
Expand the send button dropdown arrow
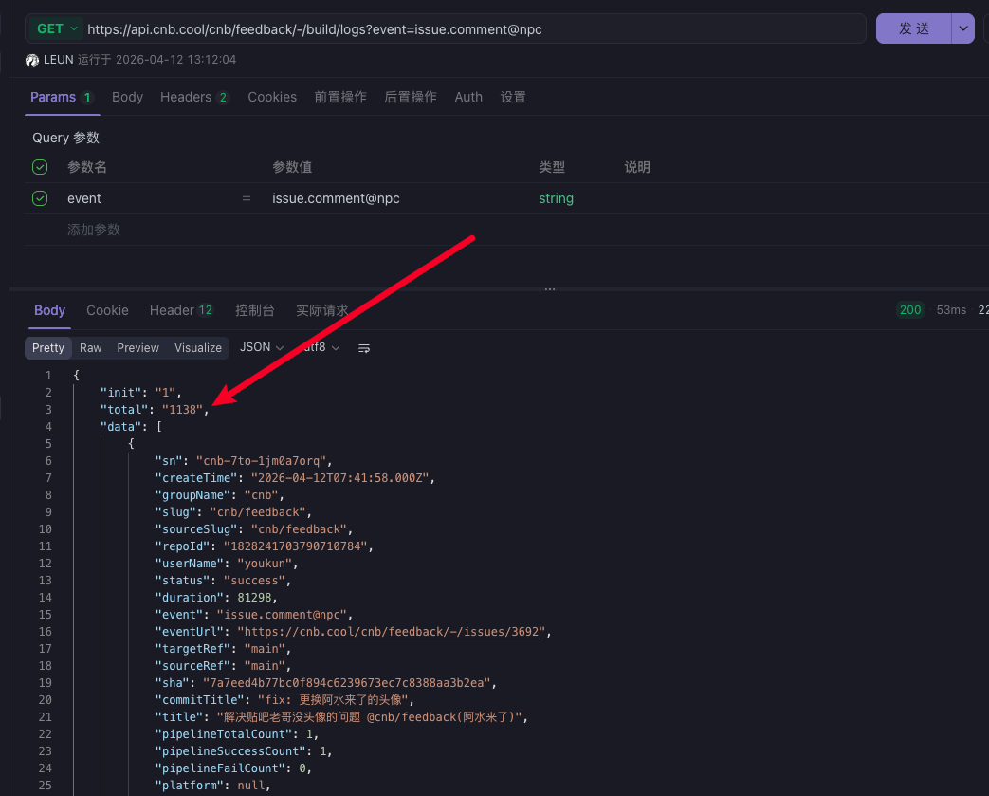click(964, 28)
